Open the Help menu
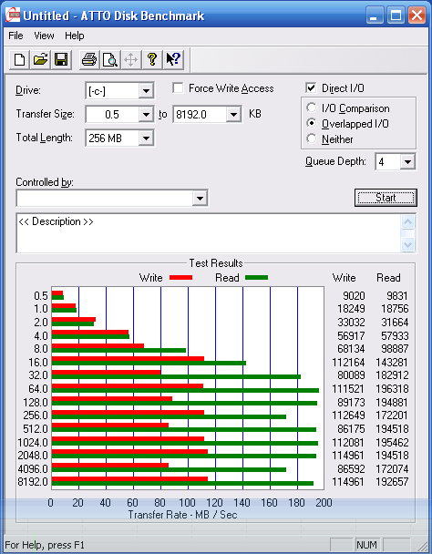432x554 pixels. click(x=75, y=36)
